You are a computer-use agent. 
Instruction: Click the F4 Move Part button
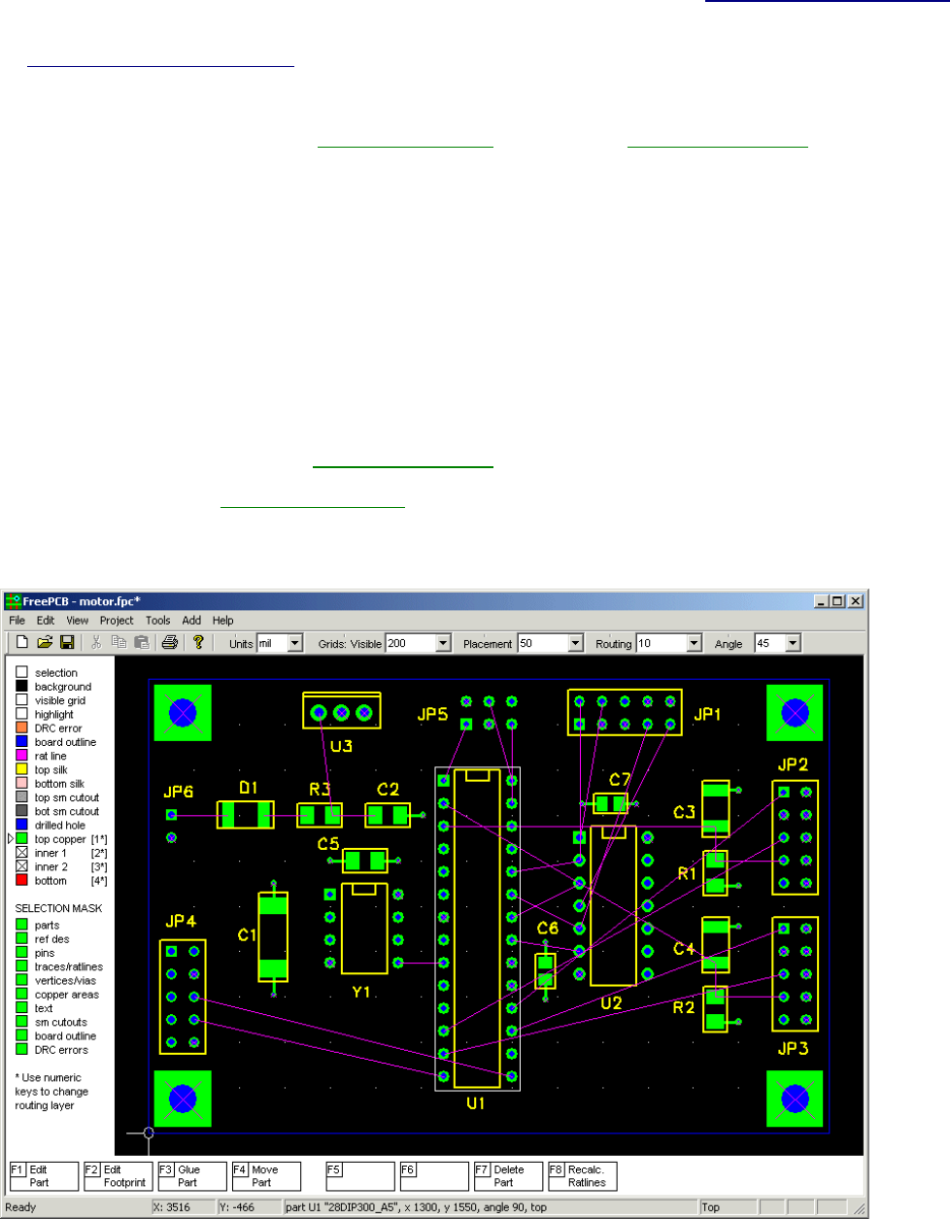click(266, 1176)
